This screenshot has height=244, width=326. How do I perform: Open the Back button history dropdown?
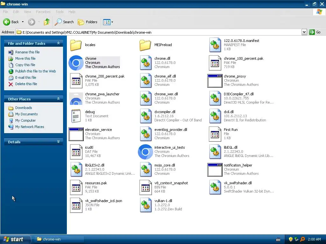click(x=23, y=22)
